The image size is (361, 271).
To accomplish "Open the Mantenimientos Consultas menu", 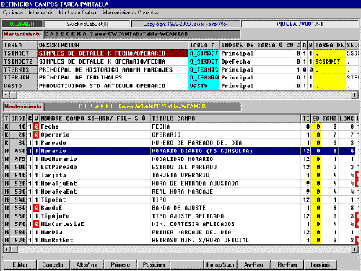I will click(x=131, y=12).
